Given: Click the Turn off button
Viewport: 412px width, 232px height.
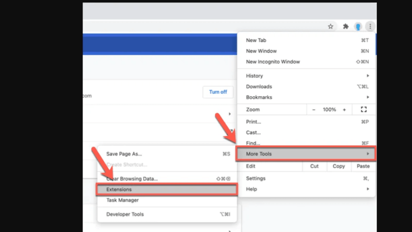Looking at the screenshot, I should tap(218, 92).
